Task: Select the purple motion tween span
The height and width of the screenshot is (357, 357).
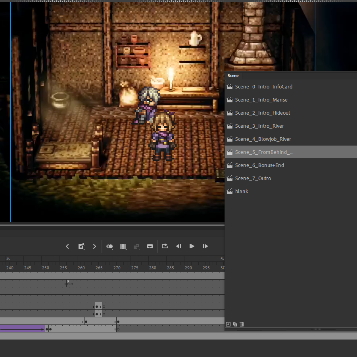Action: pos(22,328)
